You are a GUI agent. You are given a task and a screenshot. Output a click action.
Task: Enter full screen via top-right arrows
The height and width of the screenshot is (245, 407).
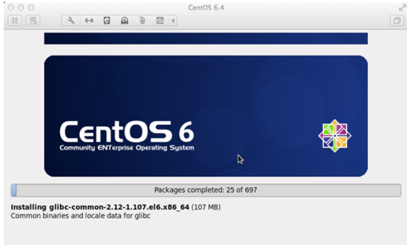[x=403, y=7]
